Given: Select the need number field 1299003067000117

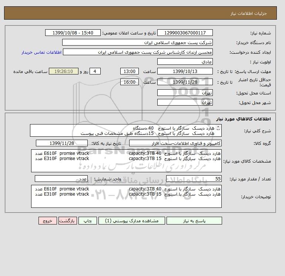Looking at the screenshot, I should coord(185,33).
